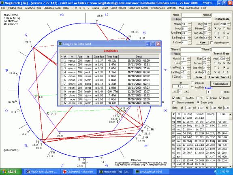The height and width of the screenshot is (175, 233).
Task: Select PM in Natal Data
Action: tap(224, 28)
